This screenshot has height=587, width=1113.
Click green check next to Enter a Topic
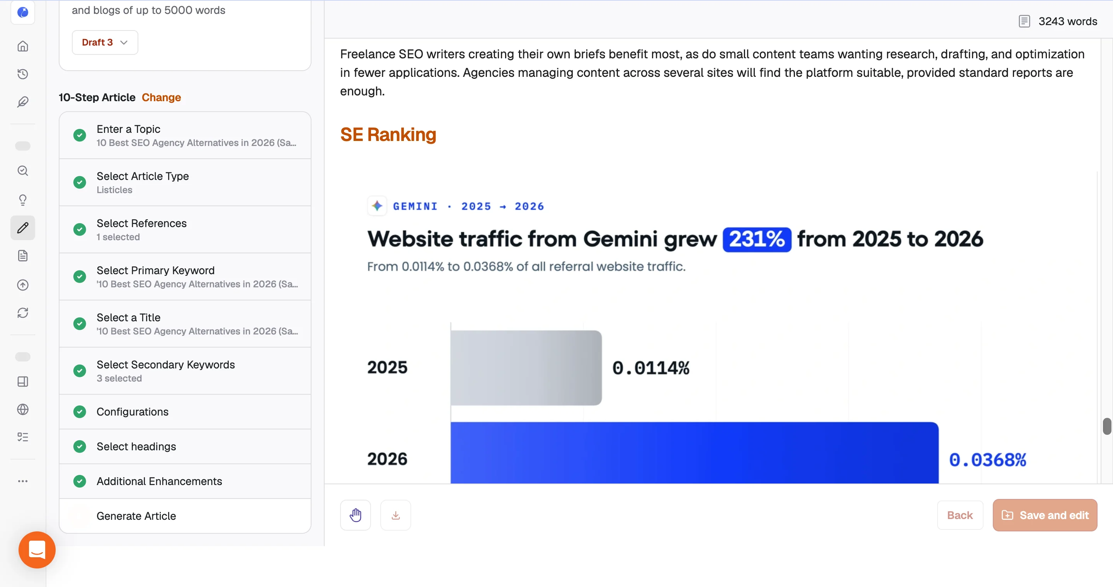80,135
